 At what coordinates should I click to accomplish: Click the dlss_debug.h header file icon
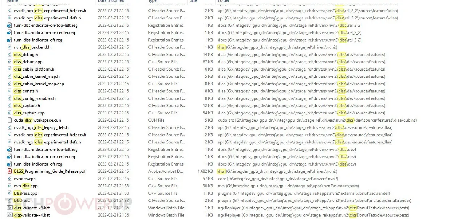point(10,55)
